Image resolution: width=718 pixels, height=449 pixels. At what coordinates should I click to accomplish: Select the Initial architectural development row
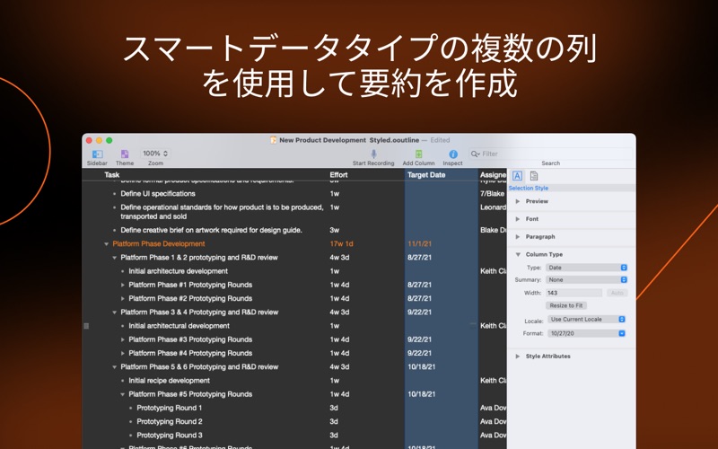click(x=179, y=326)
